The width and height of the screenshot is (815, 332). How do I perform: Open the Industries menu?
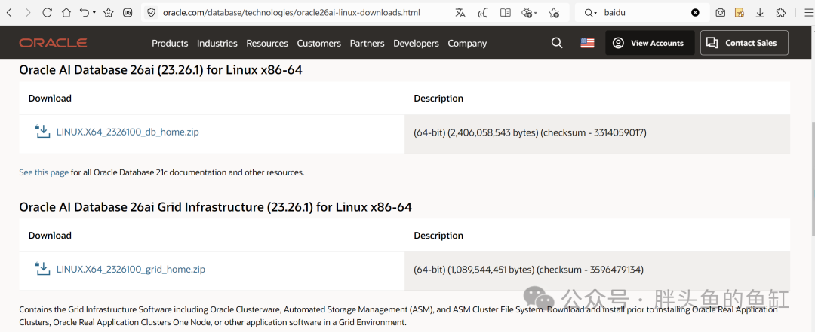[217, 44]
